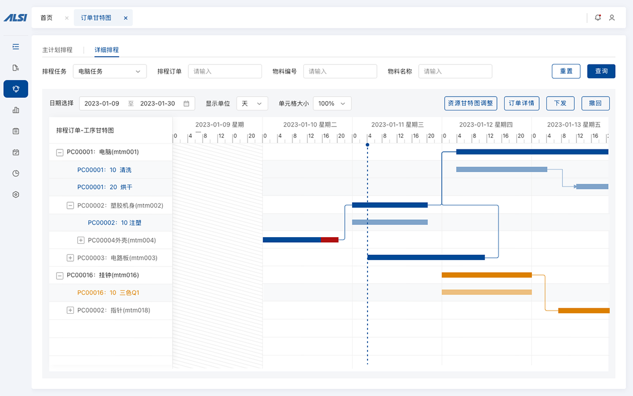Open the 显示单位 dropdown
The image size is (633, 396).
click(252, 103)
